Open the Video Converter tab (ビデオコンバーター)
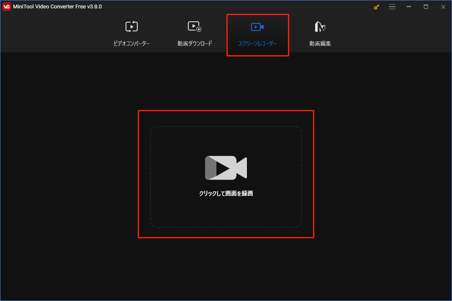 click(131, 34)
